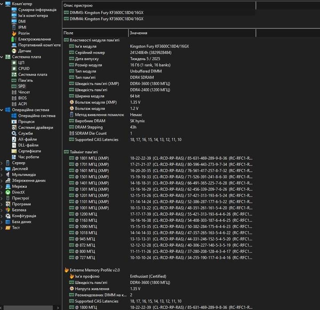Click the ЦП processor icon

pyautogui.click(x=14, y=63)
